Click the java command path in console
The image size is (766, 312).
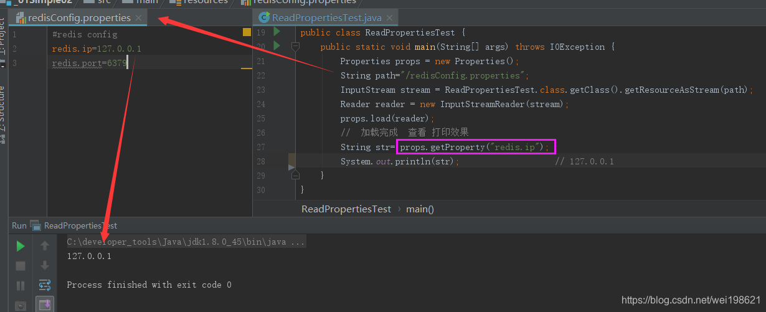[x=186, y=242]
